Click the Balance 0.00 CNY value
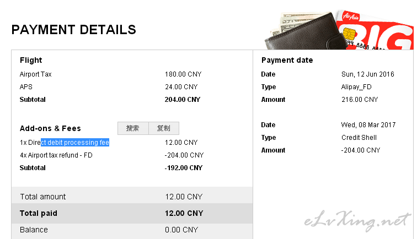417x239 pixels. coord(181,230)
